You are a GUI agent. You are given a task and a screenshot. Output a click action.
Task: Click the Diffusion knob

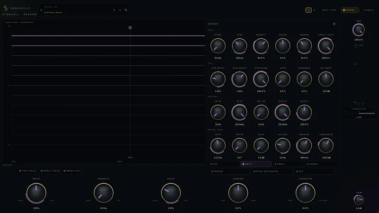261,79
